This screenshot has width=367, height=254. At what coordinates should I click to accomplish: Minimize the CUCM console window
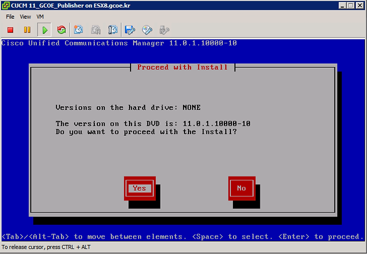[343, 6]
